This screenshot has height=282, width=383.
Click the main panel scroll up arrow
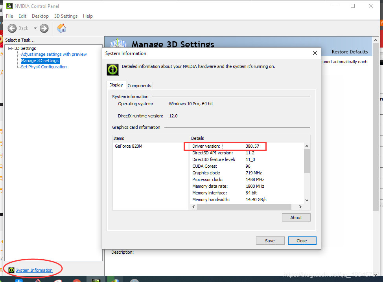click(376, 40)
